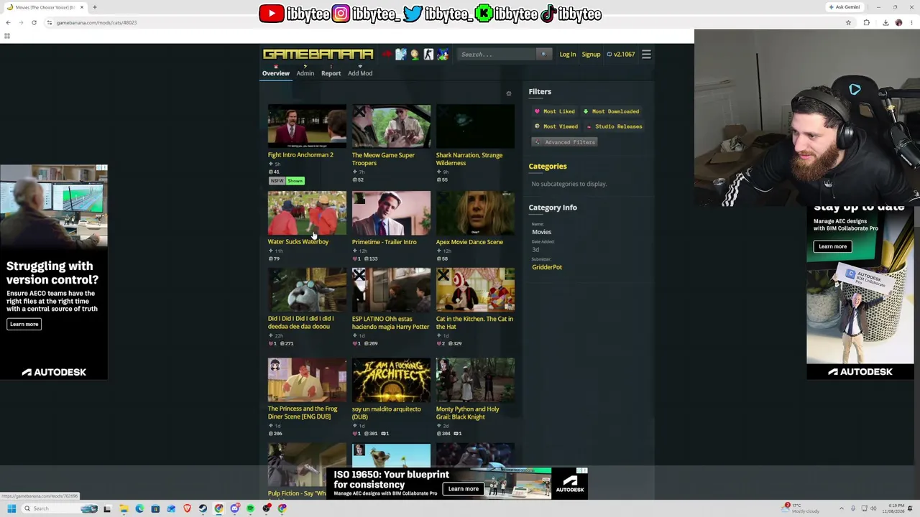Open the hamburger menu on GameBanana
Screen dimensions: 920x517
[646, 54]
